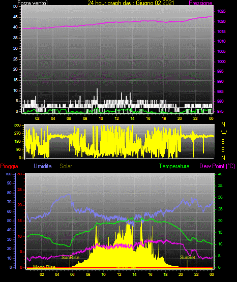Click the "W" compass letter
The height and width of the screenshot is (282, 237).
[x=224, y=133]
